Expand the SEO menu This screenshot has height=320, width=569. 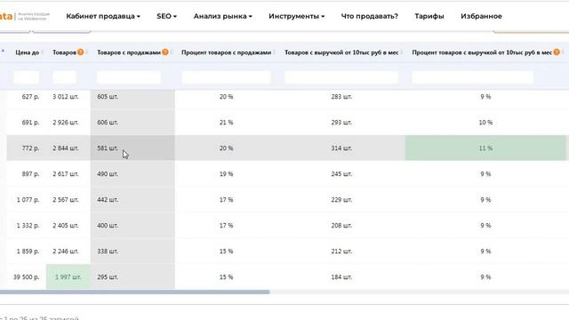166,16
